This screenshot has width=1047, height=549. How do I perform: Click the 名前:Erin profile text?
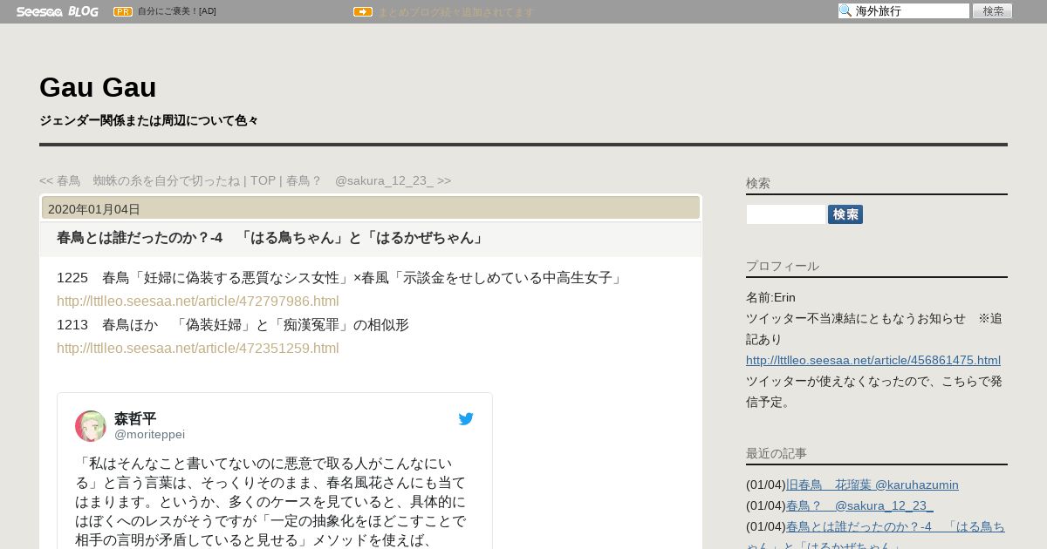click(x=770, y=297)
